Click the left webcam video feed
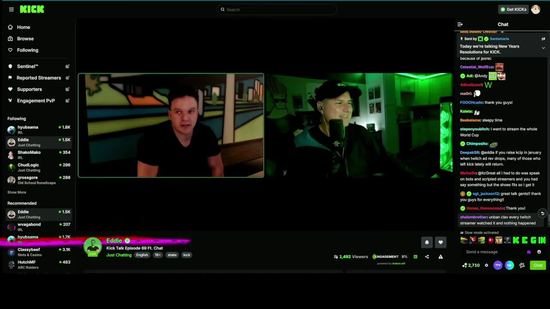The height and width of the screenshot is (309, 550). pyautogui.click(x=171, y=125)
